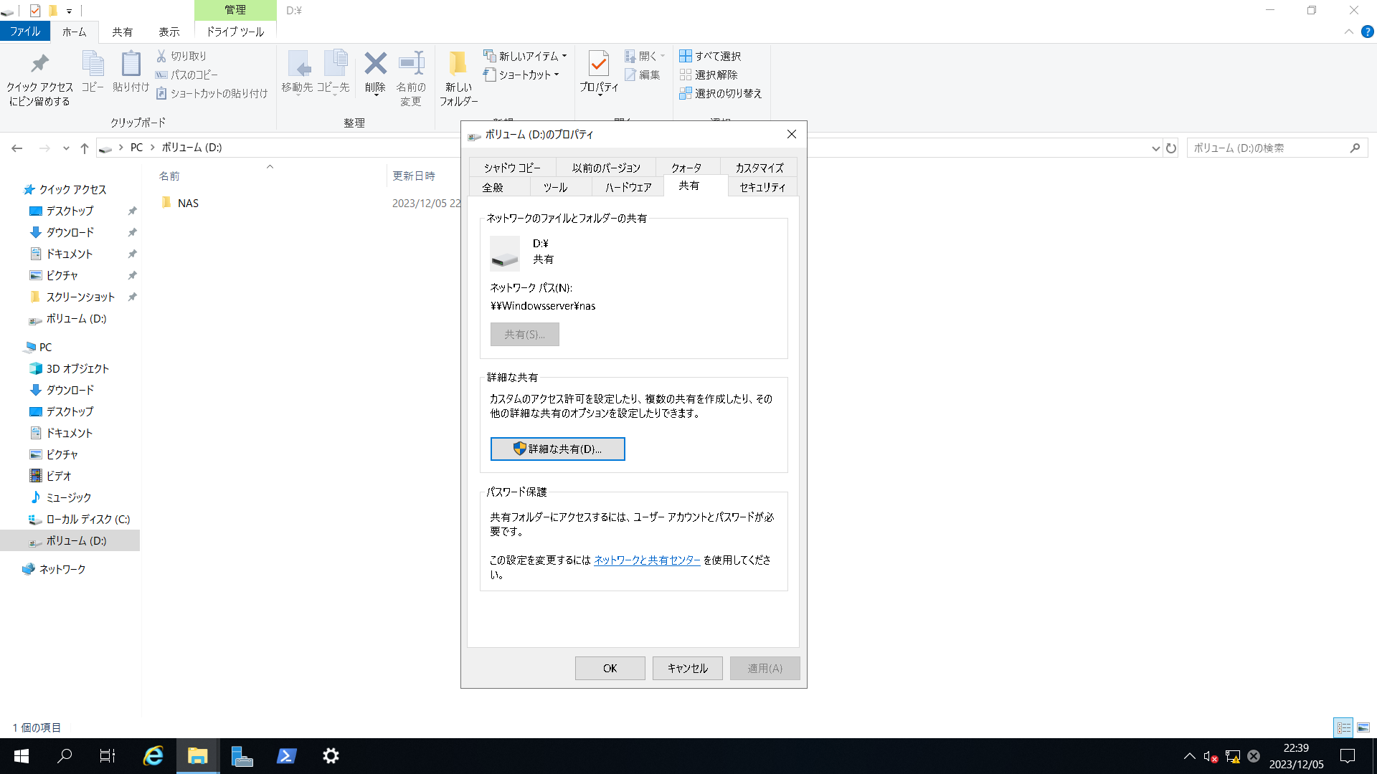
Task: Open the 開く dropdown arrow
Action: pos(663,55)
